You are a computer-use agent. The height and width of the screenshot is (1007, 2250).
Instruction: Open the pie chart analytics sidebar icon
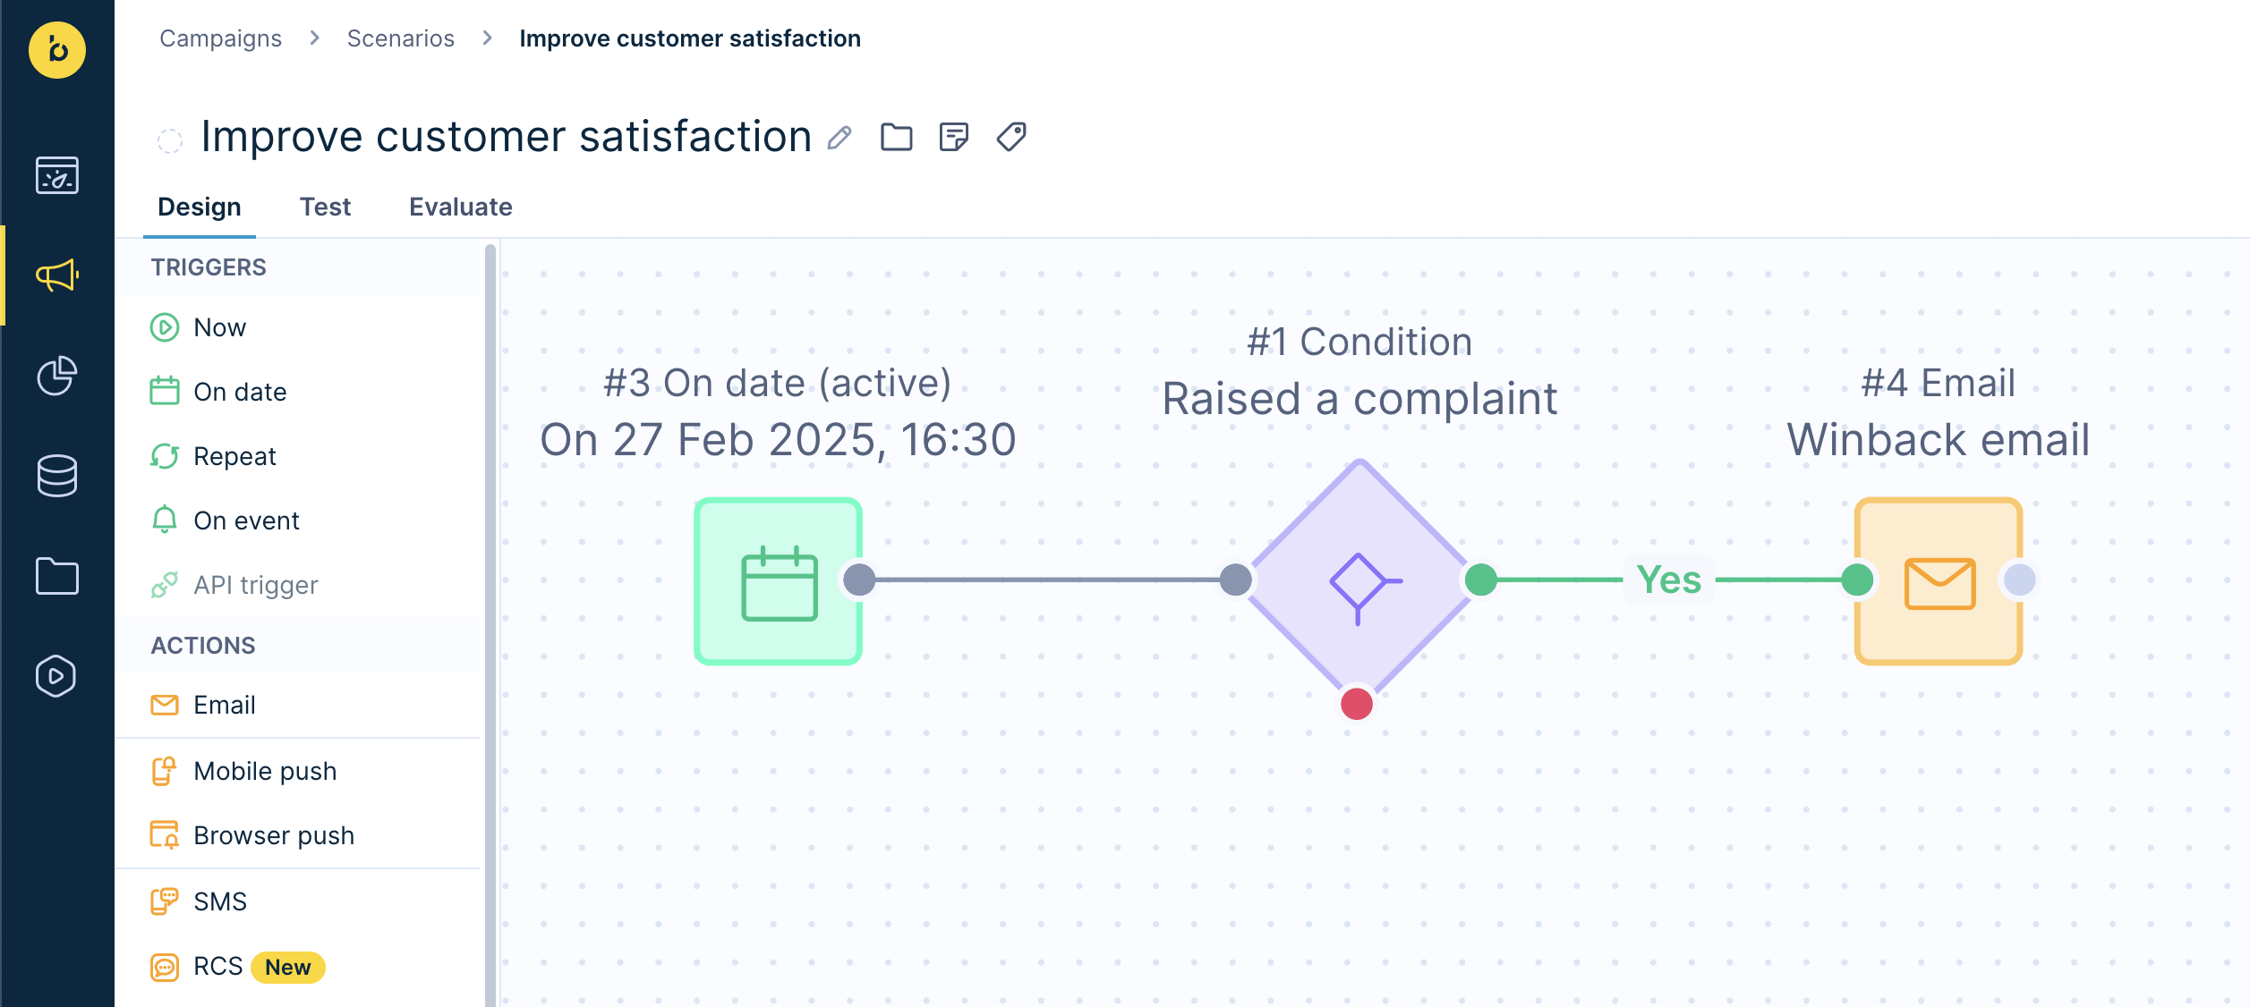[x=57, y=376]
